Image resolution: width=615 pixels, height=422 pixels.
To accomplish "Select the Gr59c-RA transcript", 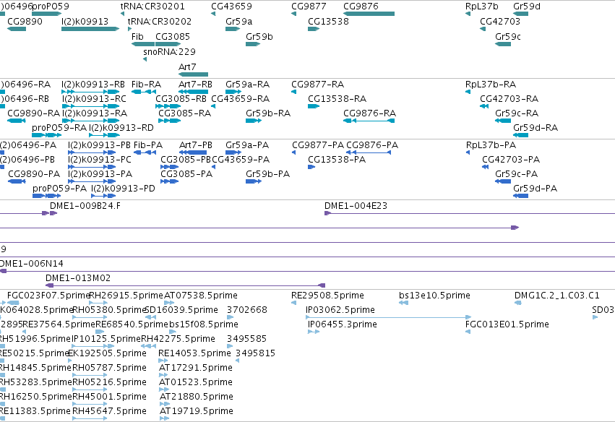I will [x=503, y=121].
